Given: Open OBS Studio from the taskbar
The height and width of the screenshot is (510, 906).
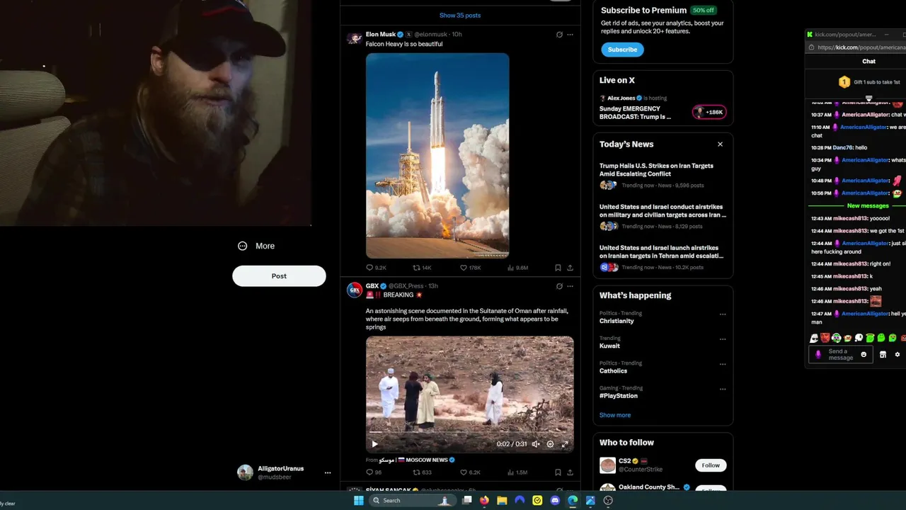Looking at the screenshot, I should pyautogui.click(x=608, y=501).
